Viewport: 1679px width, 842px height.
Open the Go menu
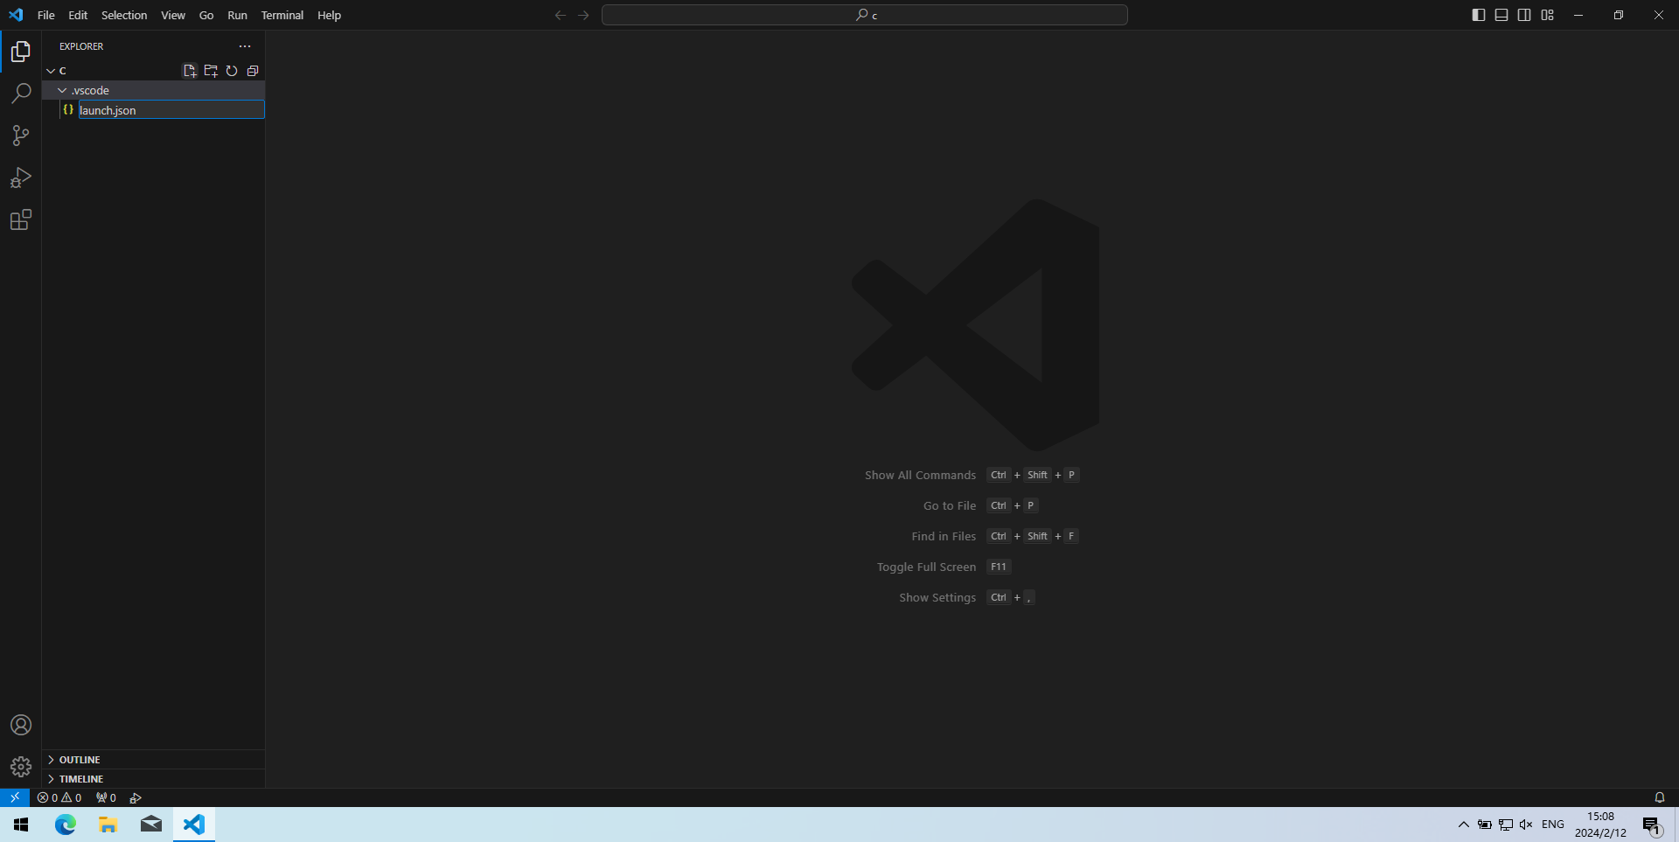pyautogui.click(x=206, y=15)
